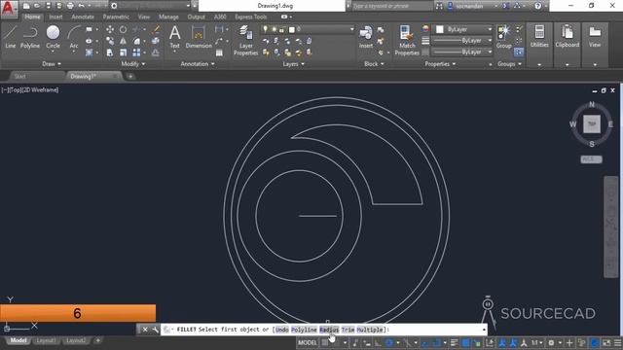Click the 2D Wireframe visual style control
623x350 pixels.
tap(41, 90)
